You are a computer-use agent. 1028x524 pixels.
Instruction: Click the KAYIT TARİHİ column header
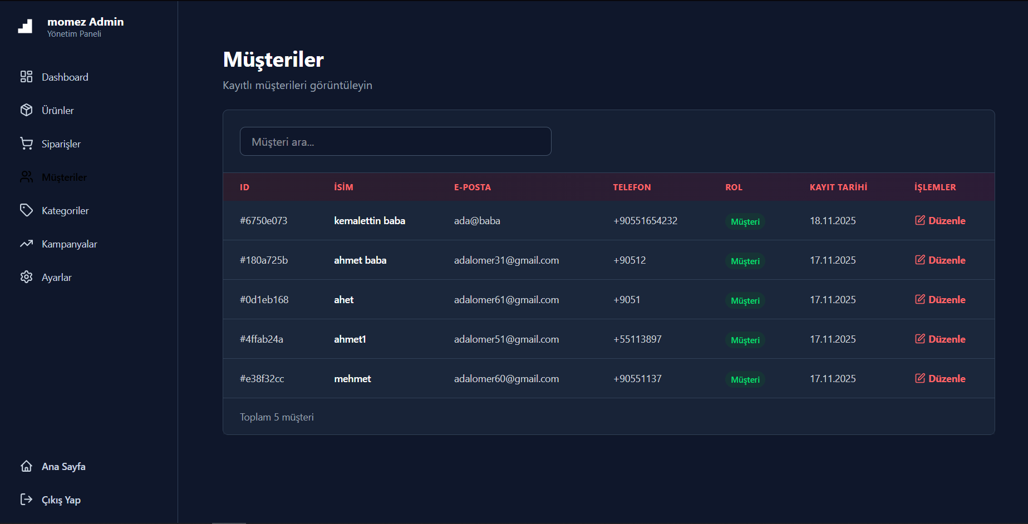[x=838, y=187]
